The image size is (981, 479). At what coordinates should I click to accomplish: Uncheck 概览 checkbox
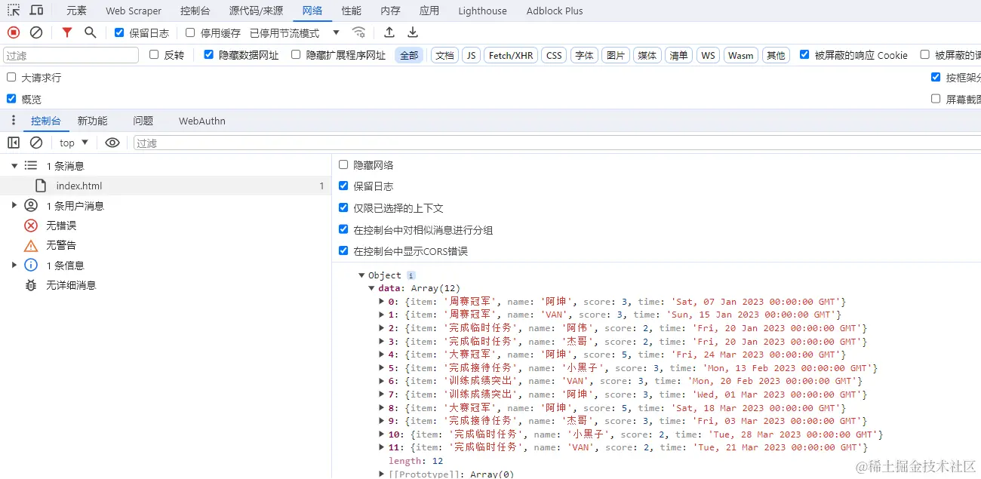(x=11, y=98)
